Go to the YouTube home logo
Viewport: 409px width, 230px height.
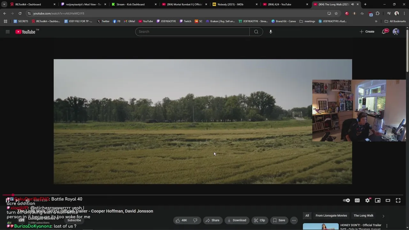tap(25, 32)
